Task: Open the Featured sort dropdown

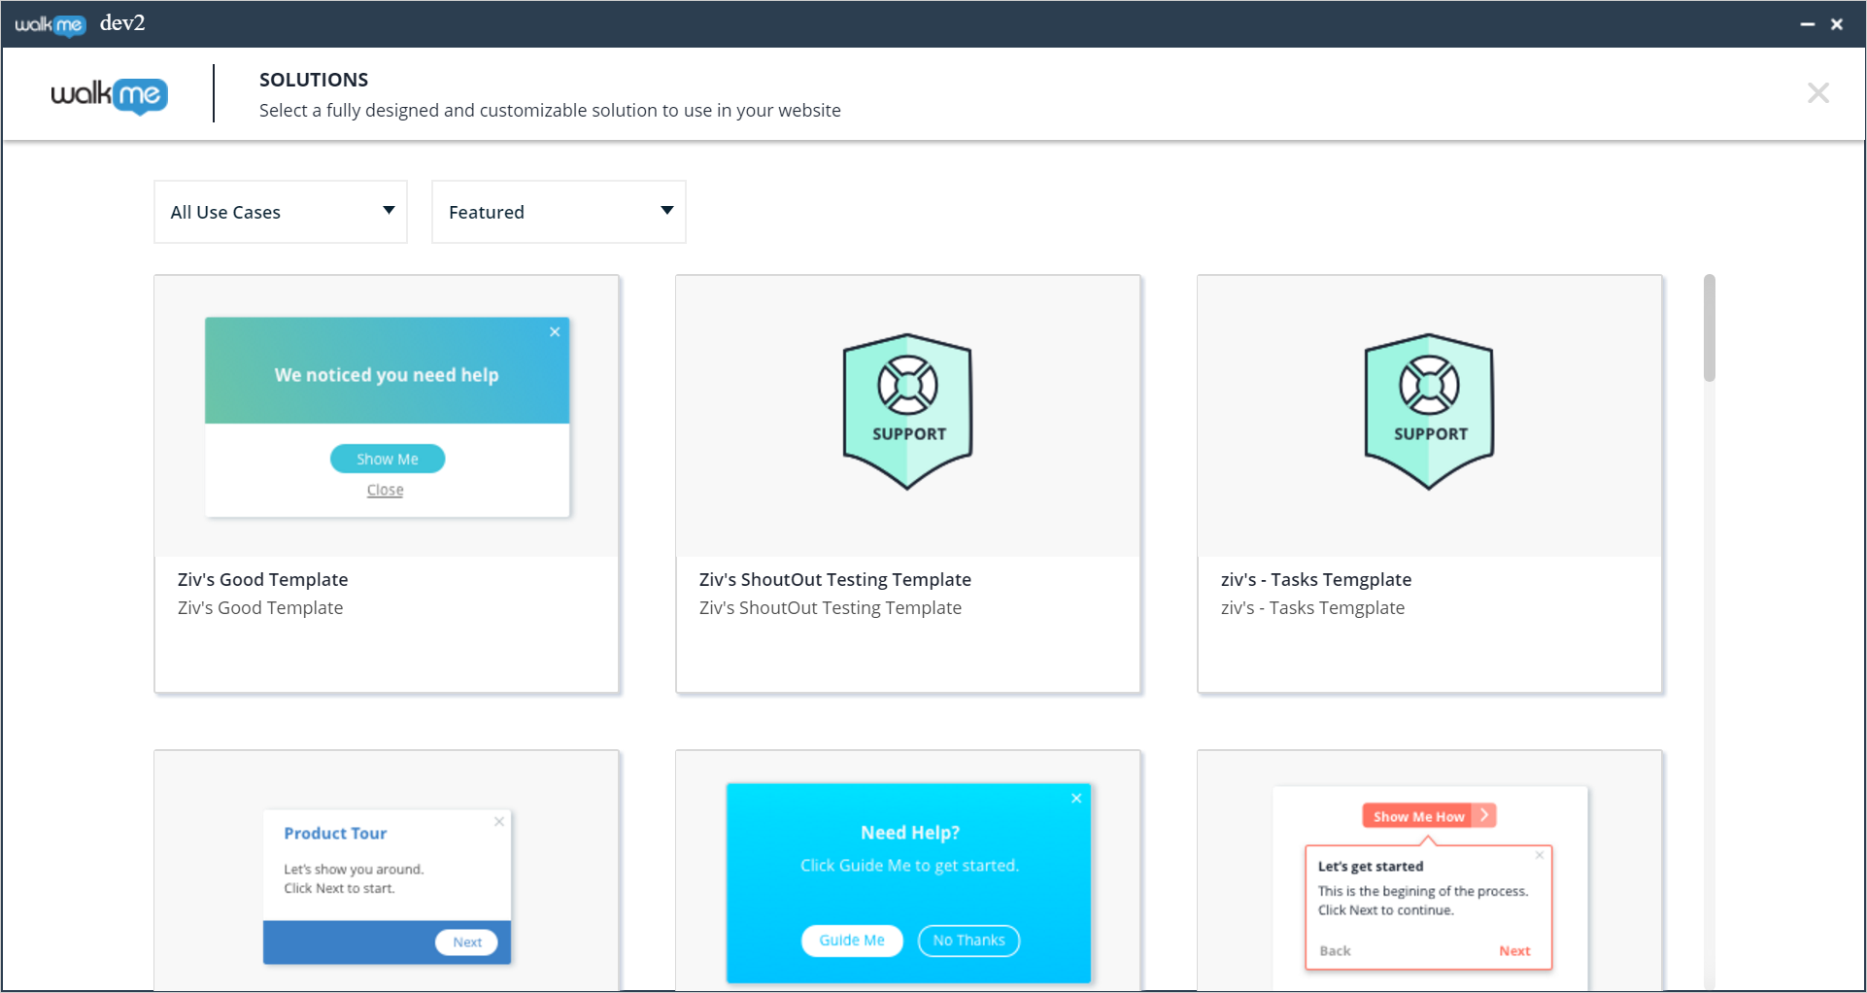Action: pos(559,211)
